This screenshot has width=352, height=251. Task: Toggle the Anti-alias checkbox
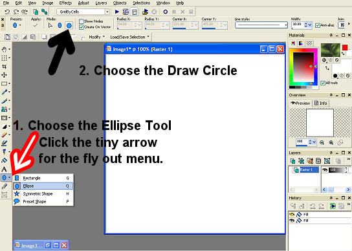pos(318,25)
